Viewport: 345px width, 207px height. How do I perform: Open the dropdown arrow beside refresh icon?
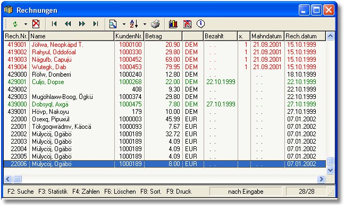26,24
